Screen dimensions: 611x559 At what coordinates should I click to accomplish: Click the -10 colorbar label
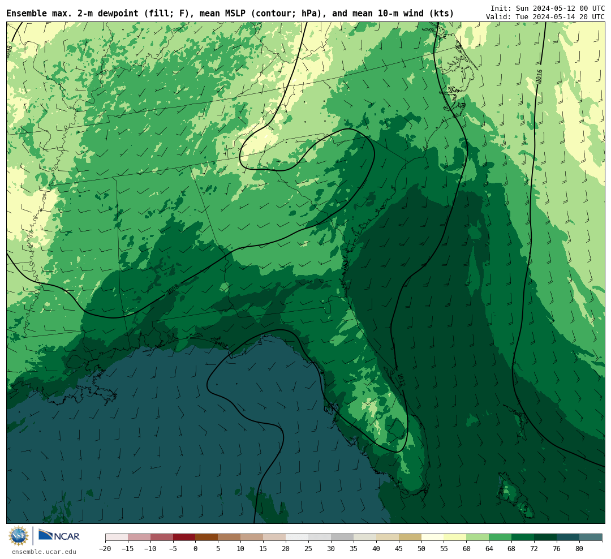tap(150, 549)
